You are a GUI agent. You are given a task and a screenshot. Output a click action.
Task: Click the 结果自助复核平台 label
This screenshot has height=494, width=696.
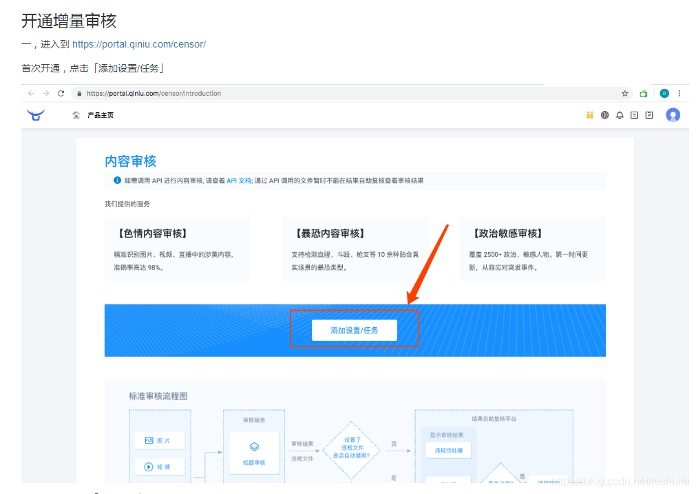click(494, 419)
